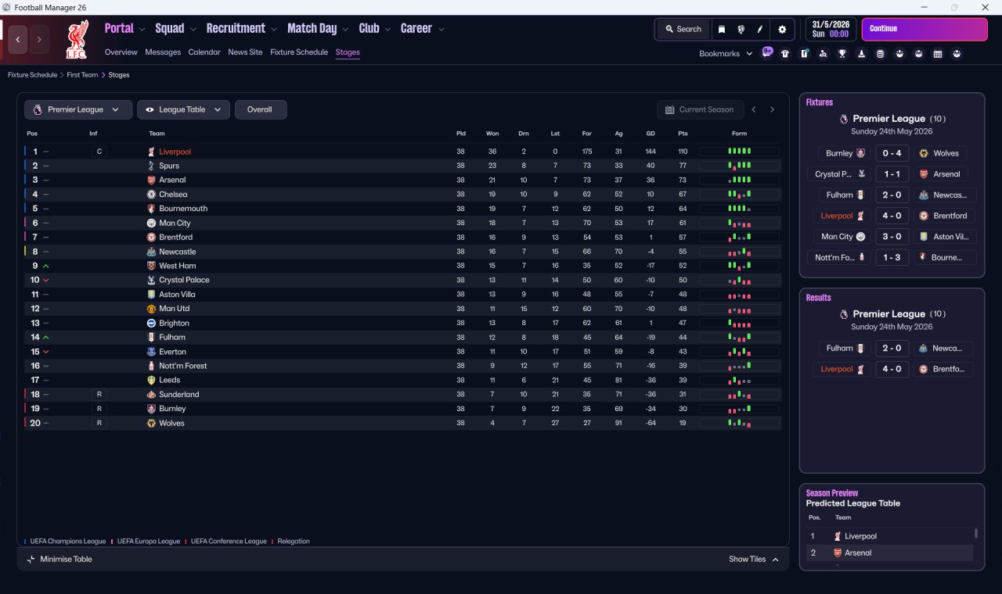Open the bookmark icon next to Search

[722, 29]
